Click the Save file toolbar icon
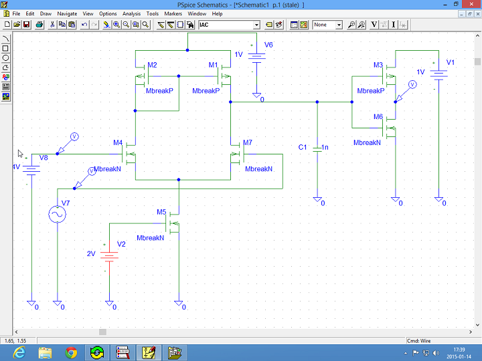 point(26,25)
